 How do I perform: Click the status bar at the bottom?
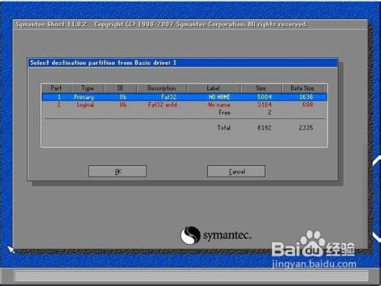coord(191,276)
